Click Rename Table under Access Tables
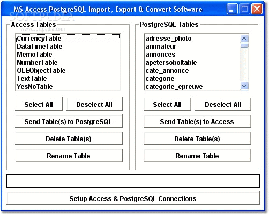Viewport: 269px width, 215px height. 69,156
